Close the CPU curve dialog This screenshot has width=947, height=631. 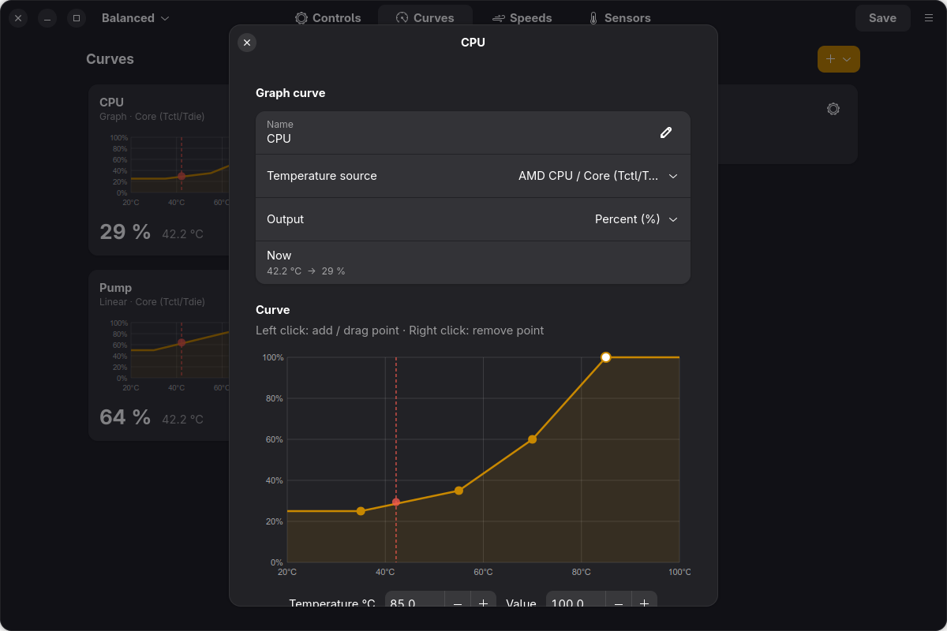click(x=247, y=43)
